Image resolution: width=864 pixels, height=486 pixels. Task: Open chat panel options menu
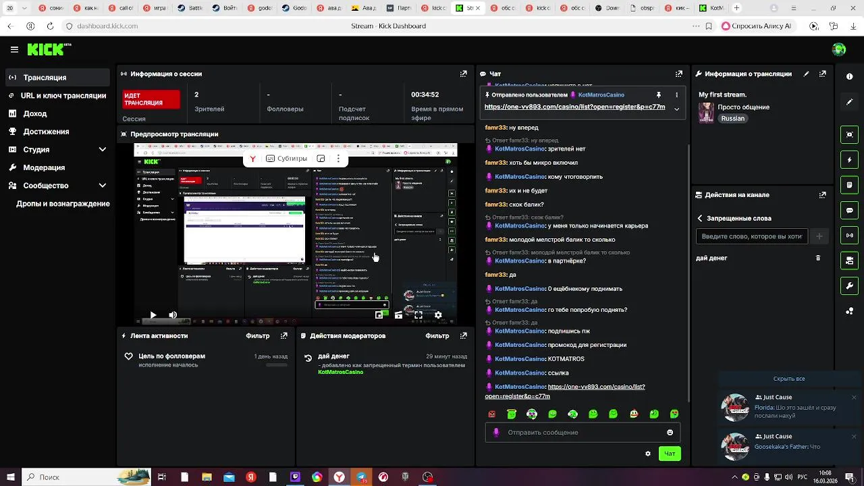click(x=676, y=95)
